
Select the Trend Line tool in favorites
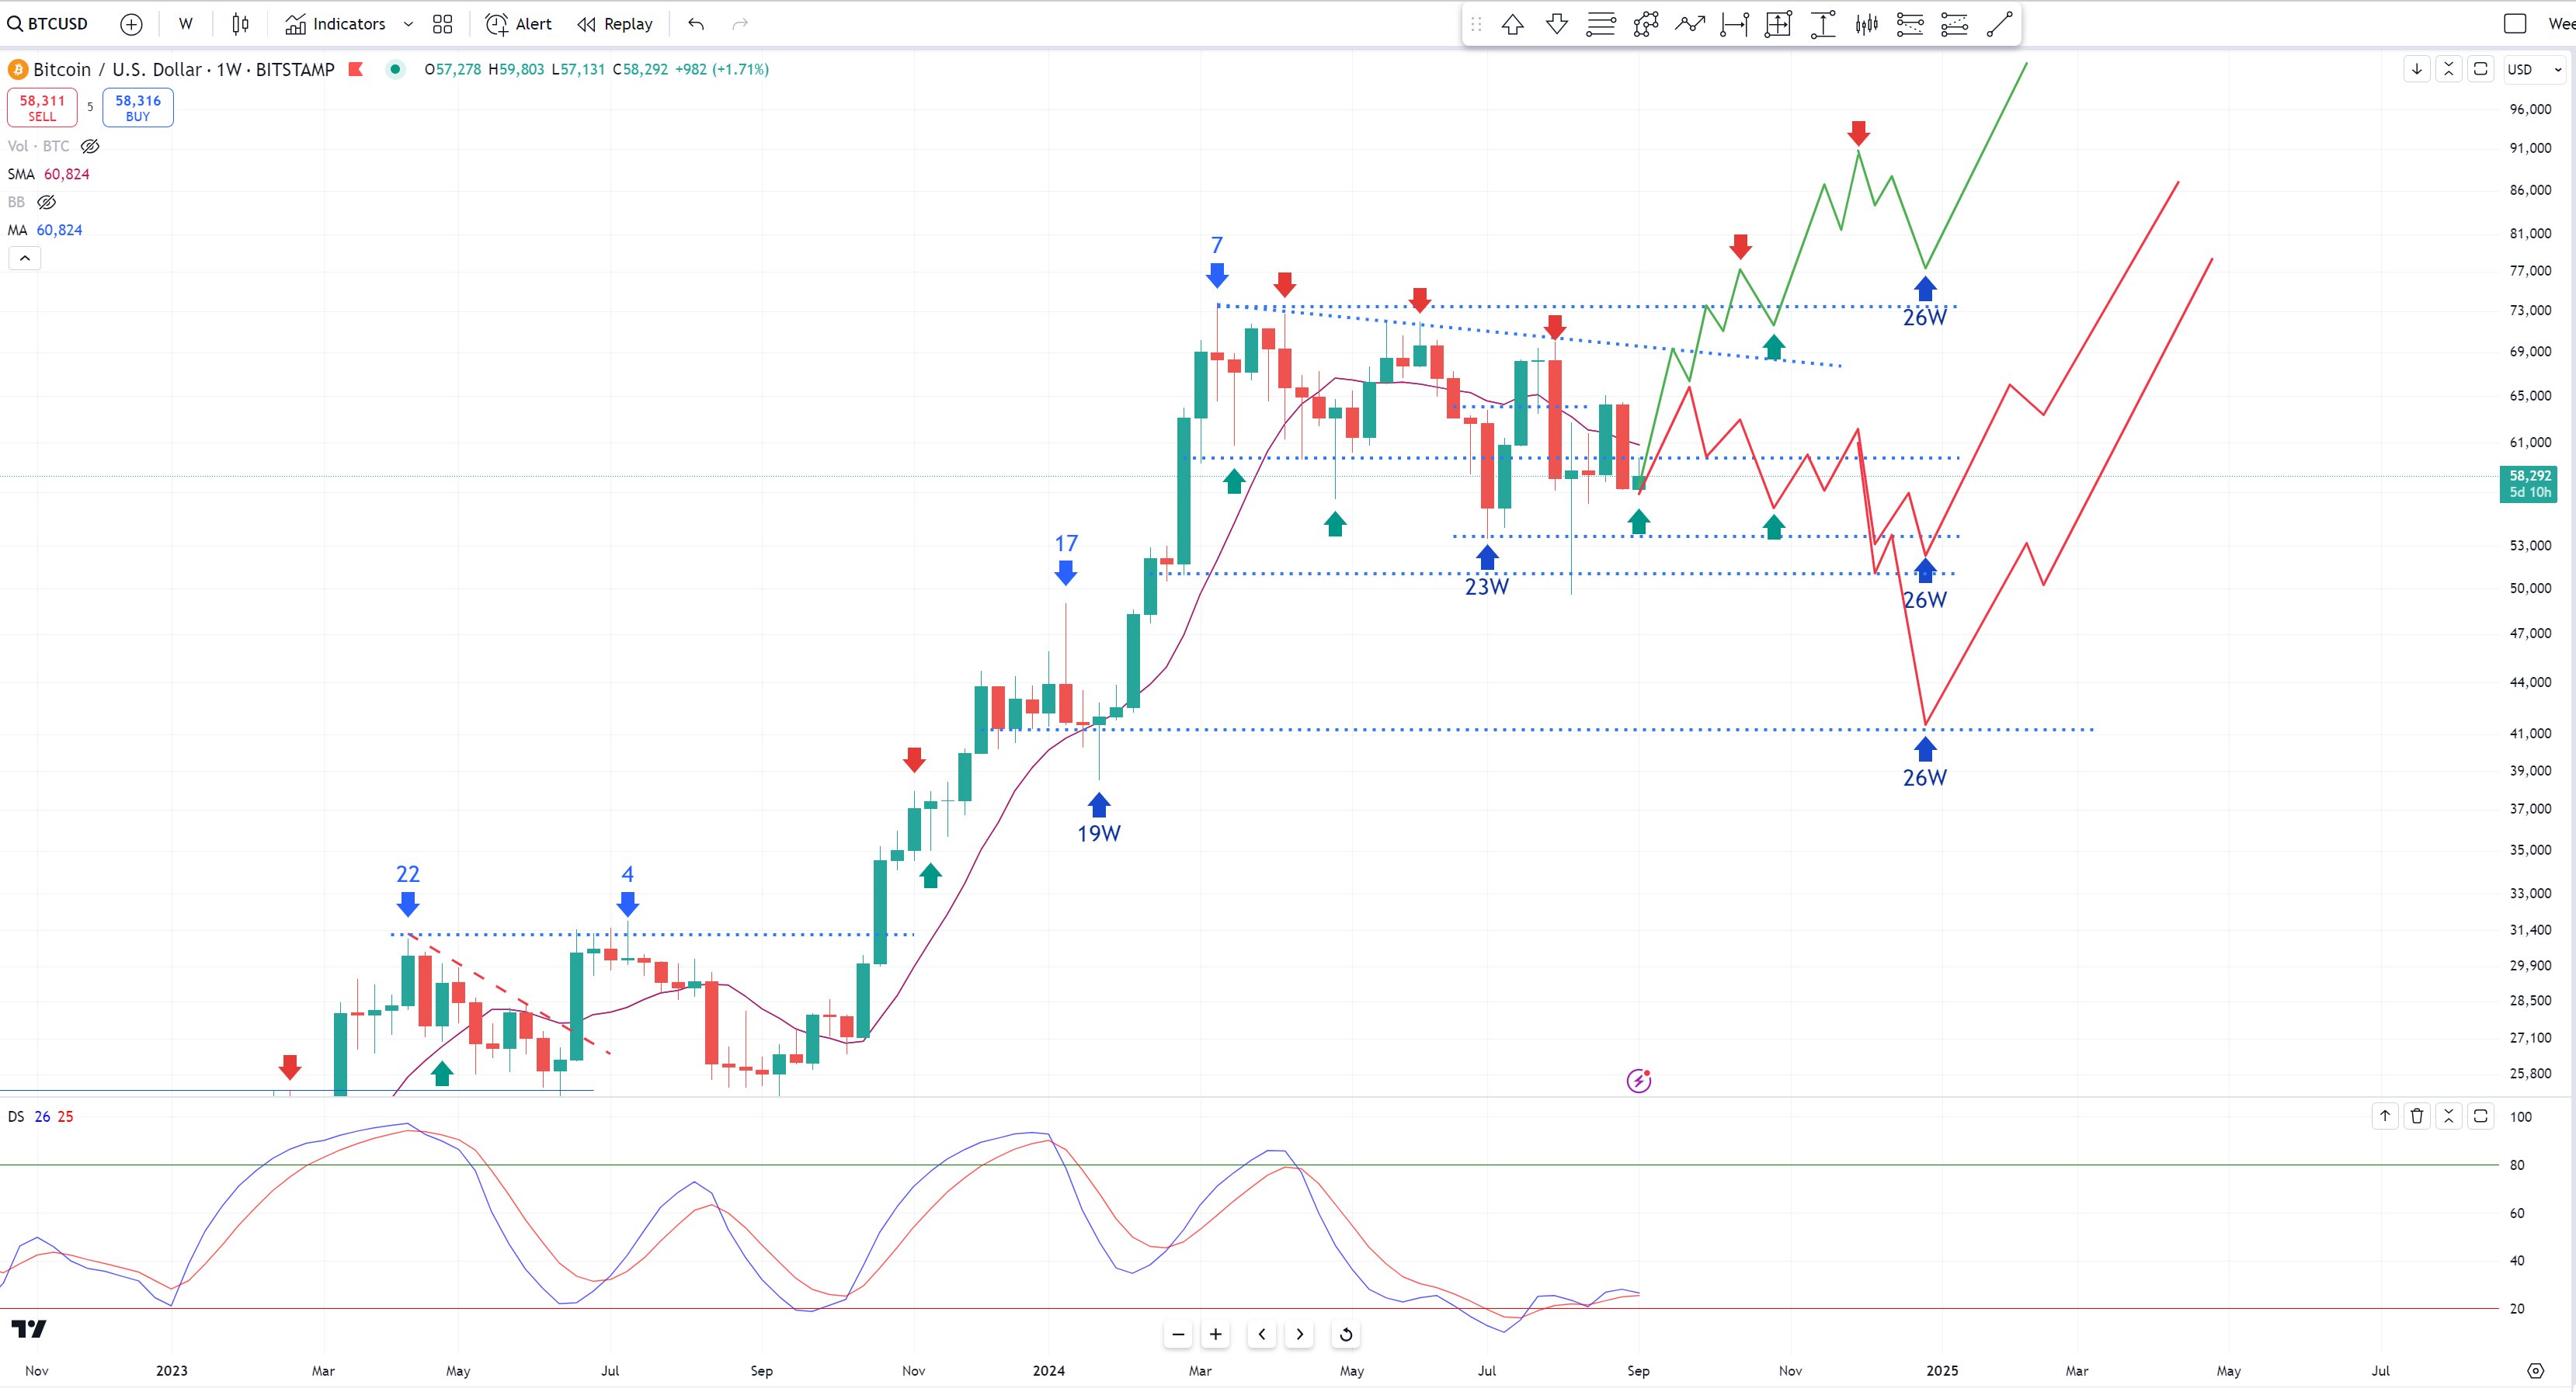pyautogui.click(x=1998, y=24)
